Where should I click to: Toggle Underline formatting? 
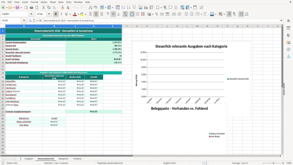coord(66,14)
